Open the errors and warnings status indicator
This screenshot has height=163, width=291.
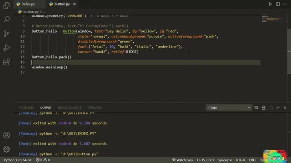pos(43,160)
